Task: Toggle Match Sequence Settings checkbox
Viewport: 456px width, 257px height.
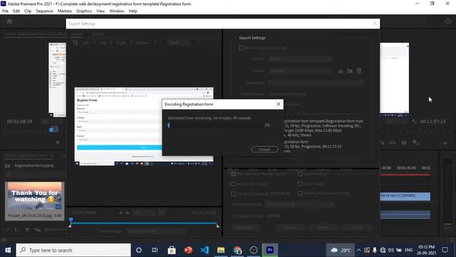Action: tap(241, 48)
